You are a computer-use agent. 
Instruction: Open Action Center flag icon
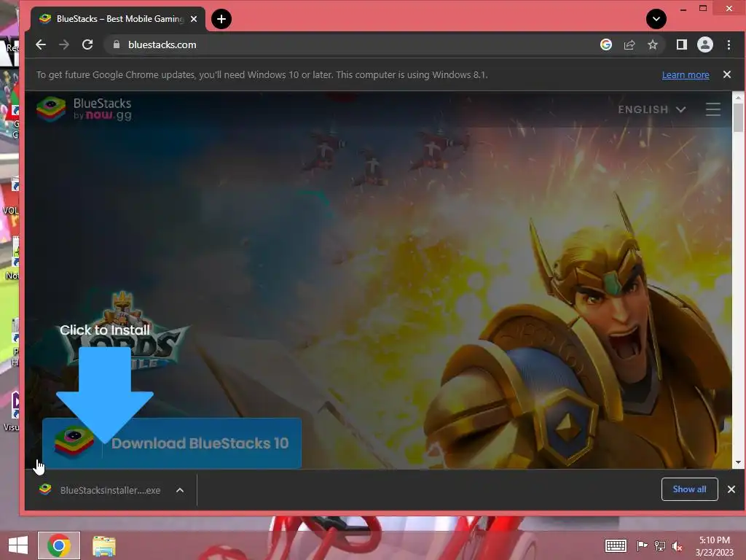pos(642,545)
